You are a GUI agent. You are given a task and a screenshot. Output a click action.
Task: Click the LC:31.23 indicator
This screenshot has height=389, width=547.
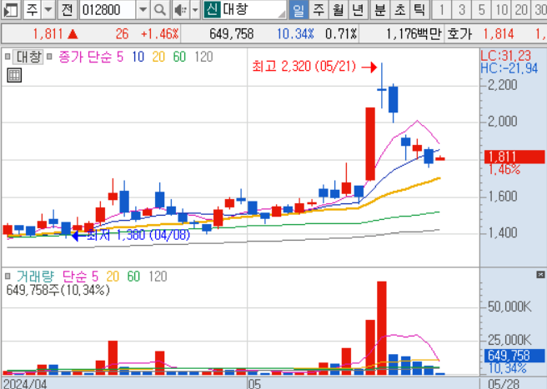(x=505, y=56)
